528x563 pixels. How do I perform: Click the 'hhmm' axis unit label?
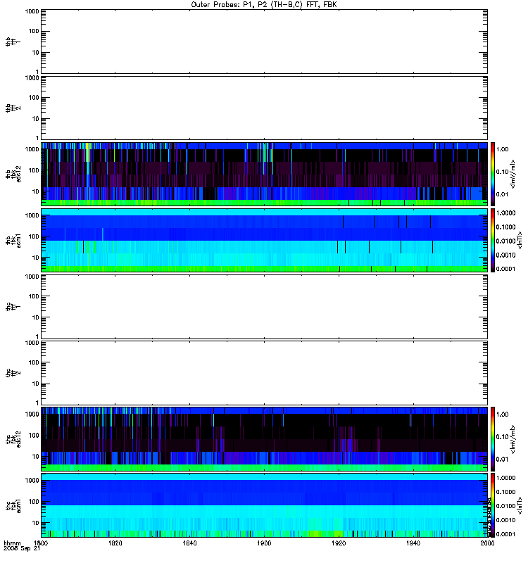(12, 543)
